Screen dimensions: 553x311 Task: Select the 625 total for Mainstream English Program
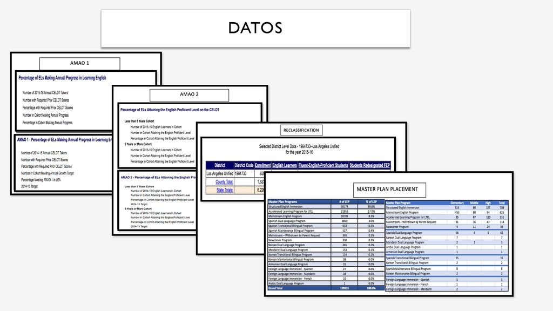pos(502,213)
